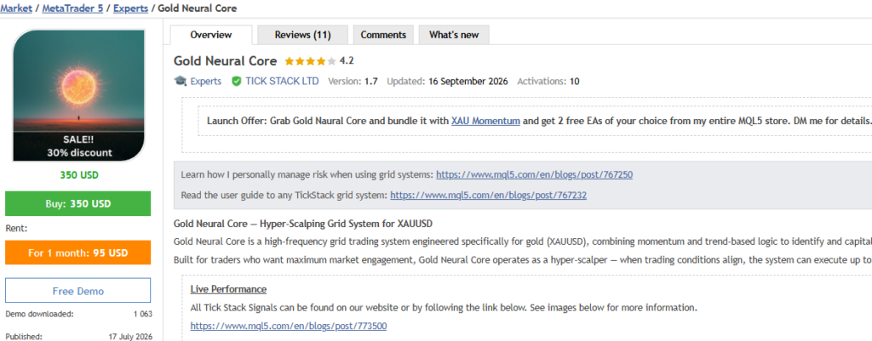Viewport: 872px width, 341px height.
Task: Click the Free Demo button
Action: pyautogui.click(x=77, y=291)
